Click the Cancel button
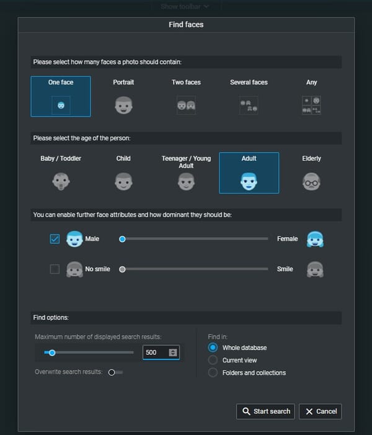 click(320, 411)
